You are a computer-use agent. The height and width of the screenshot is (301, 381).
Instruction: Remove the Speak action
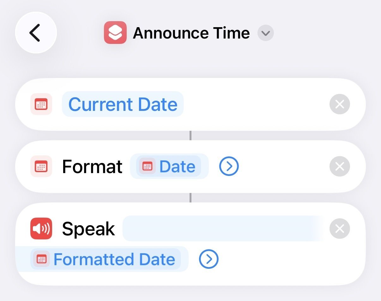(x=340, y=229)
